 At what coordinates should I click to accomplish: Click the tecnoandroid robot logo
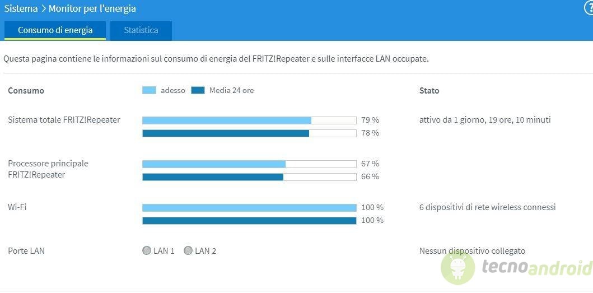[x=457, y=268]
